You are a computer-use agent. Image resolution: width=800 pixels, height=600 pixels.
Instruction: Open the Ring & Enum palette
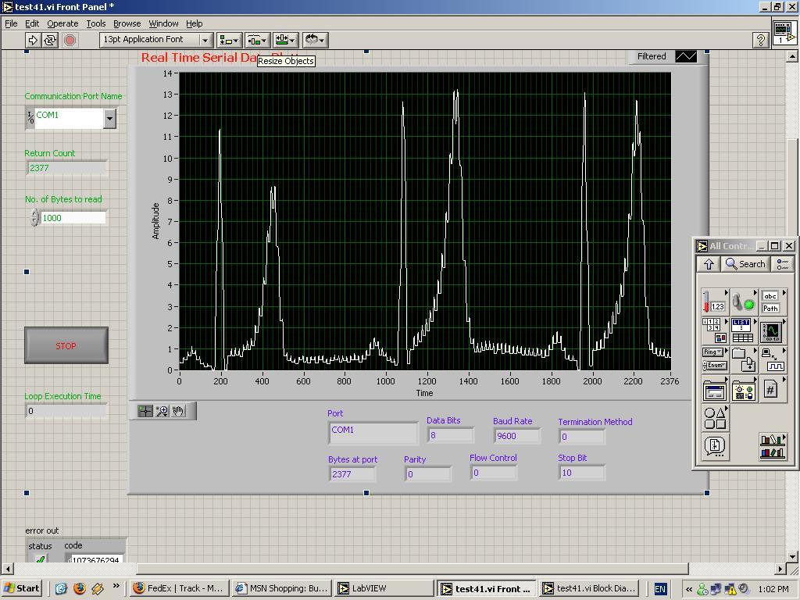713,358
